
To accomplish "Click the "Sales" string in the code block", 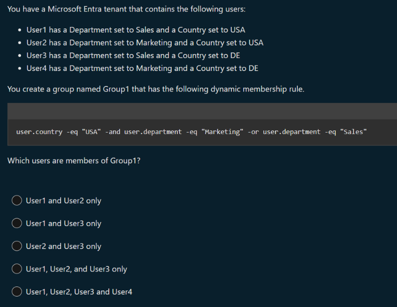I will 353,132.
